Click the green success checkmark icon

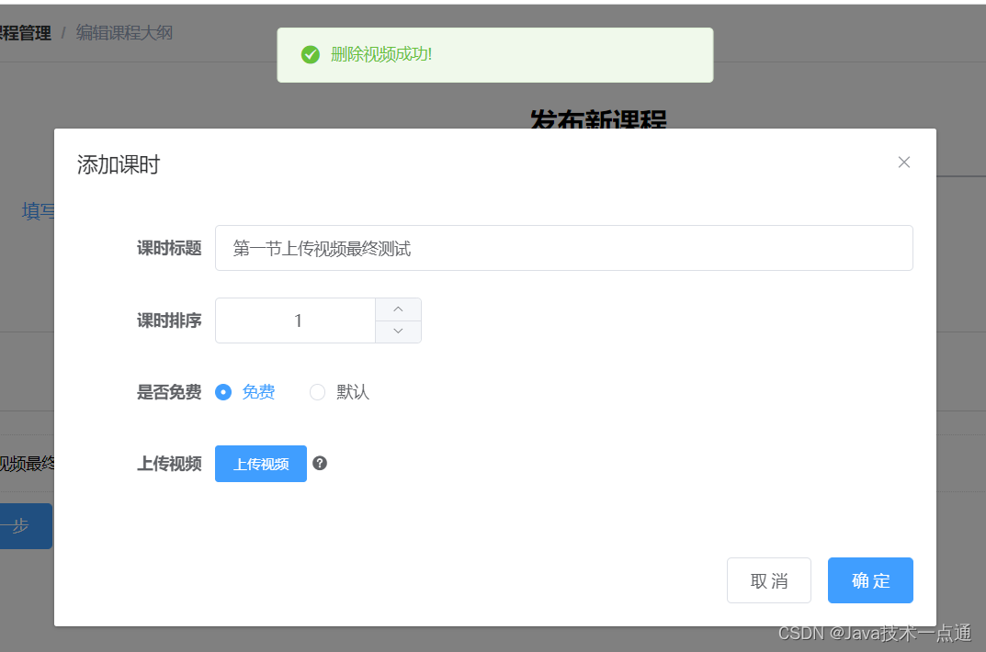[x=310, y=55]
